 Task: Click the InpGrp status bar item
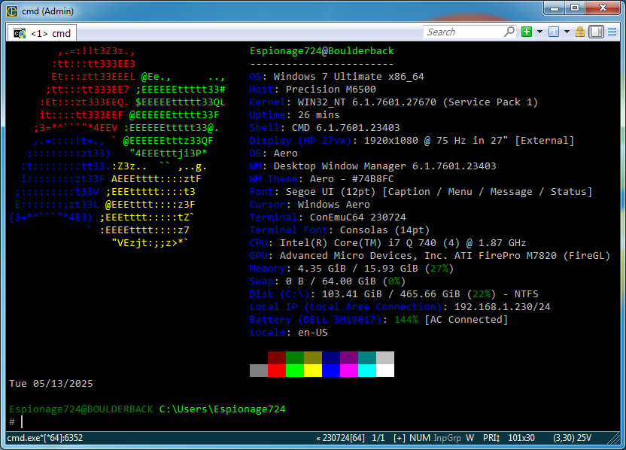pyautogui.click(x=448, y=437)
